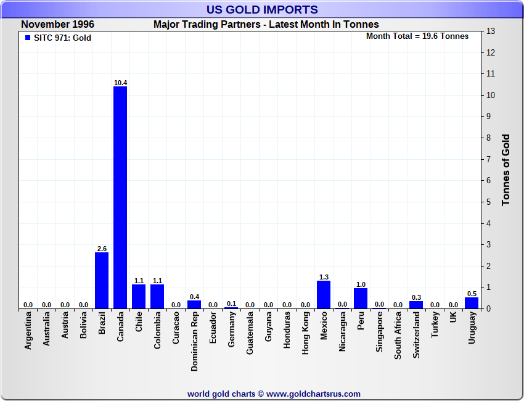
Task: Click the Mexico bar labeled 1.3
Action: [324, 295]
